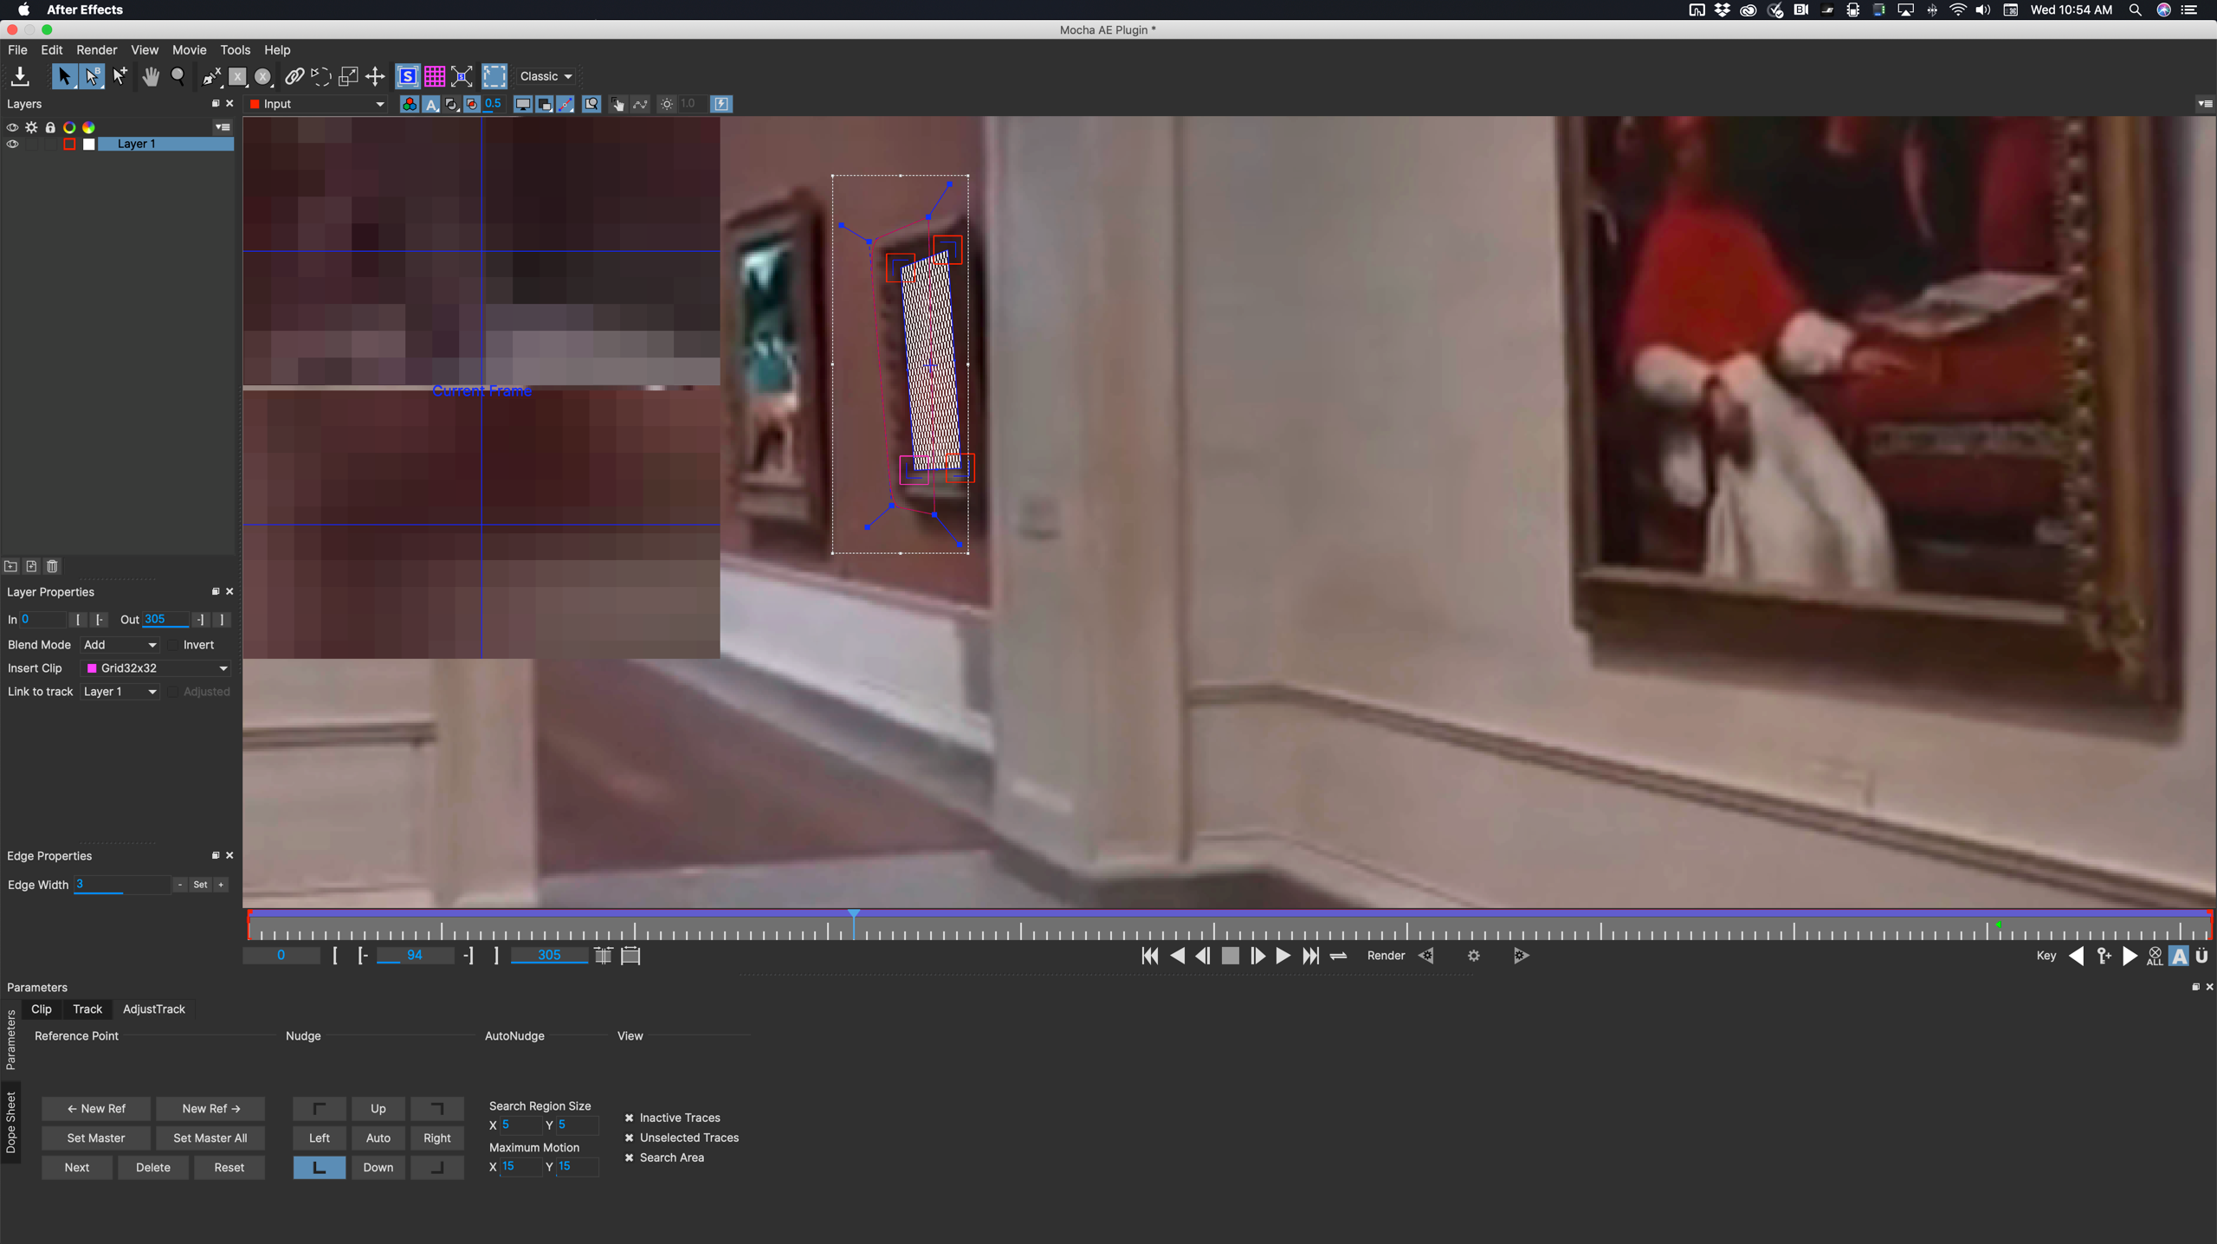2217x1244 pixels.
Task: Select the Hand pan tool
Action: pyautogui.click(x=152, y=76)
